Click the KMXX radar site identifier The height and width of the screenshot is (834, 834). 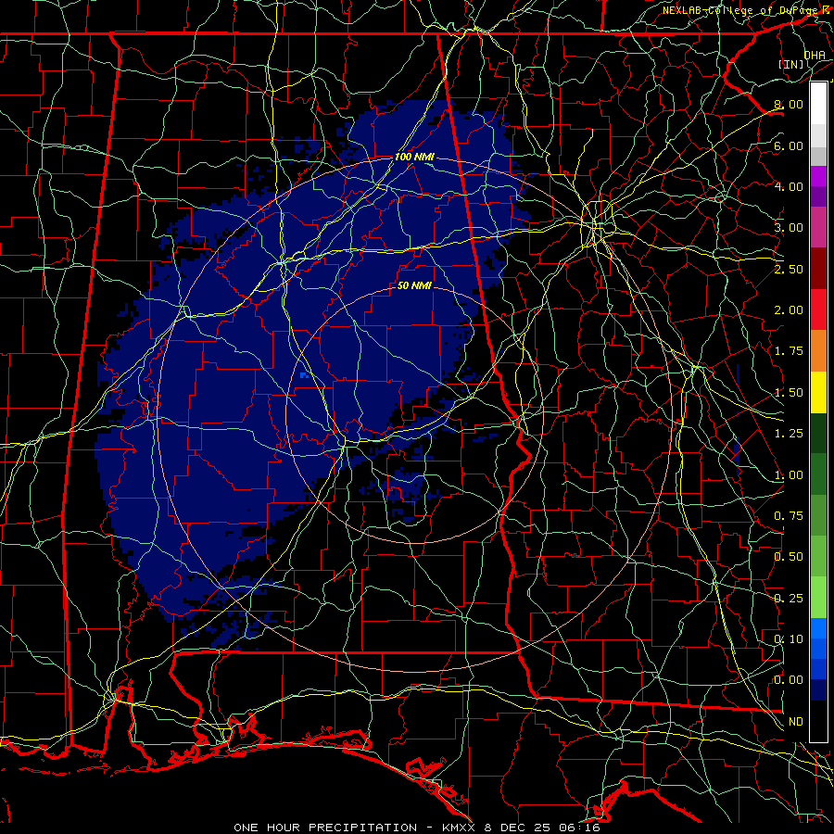point(459,828)
